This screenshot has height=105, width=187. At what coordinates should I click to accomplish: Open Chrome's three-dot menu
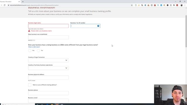coord(185,5)
